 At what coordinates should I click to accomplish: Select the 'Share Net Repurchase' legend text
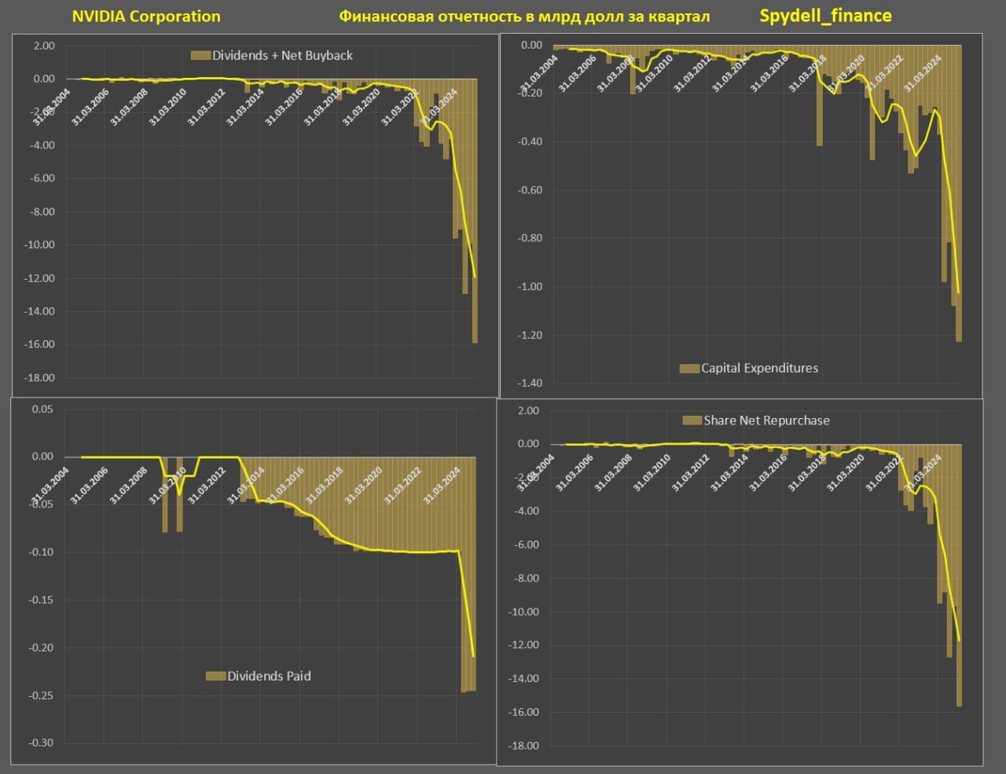tap(766, 421)
